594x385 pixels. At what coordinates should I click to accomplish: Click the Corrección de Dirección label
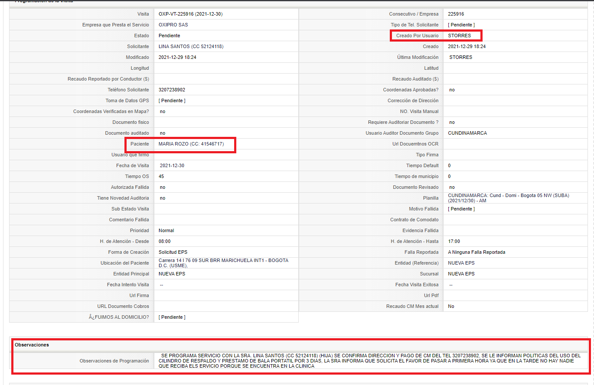click(x=413, y=100)
